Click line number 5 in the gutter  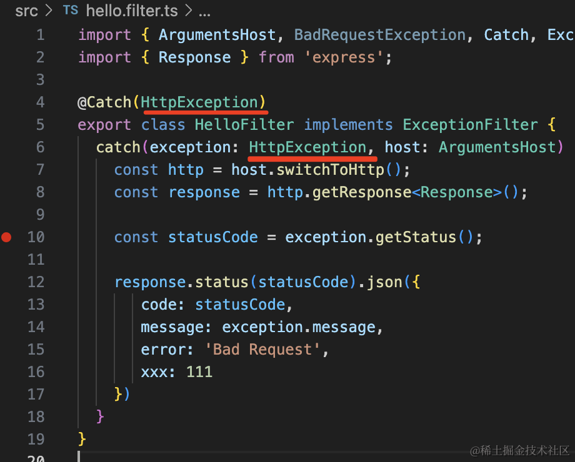[40, 125]
